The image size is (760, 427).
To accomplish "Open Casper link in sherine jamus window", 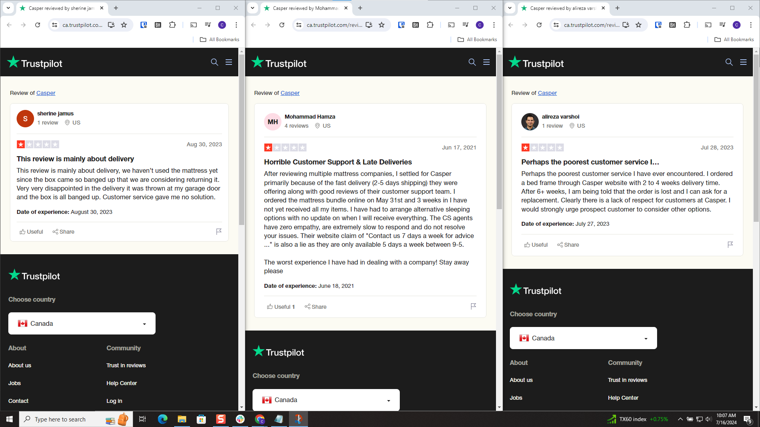I will (46, 93).
